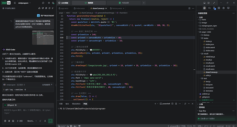Open the search panel icon in right sidebar
The width and height of the screenshot is (237, 127).
(x=209, y=8)
